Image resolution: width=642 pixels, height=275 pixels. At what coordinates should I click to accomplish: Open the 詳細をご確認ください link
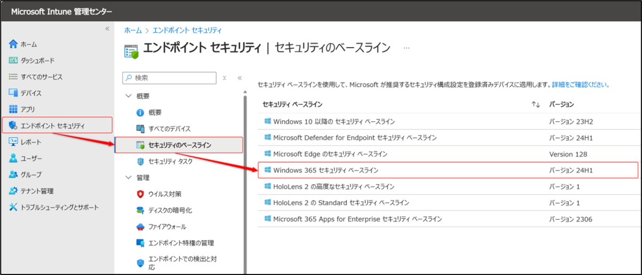(581, 85)
